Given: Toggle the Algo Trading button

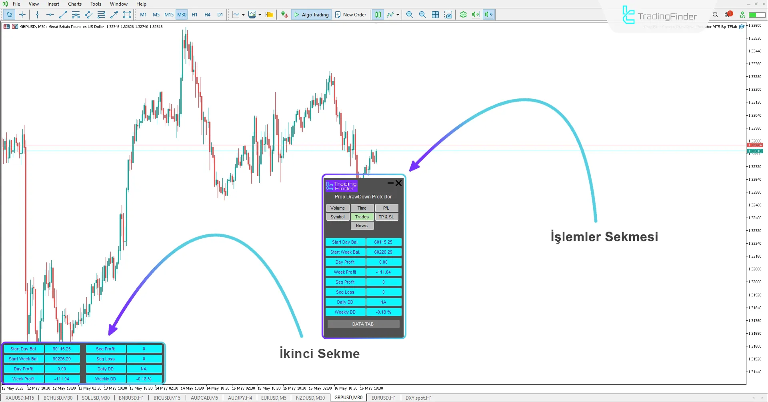Looking at the screenshot, I should 312,15.
